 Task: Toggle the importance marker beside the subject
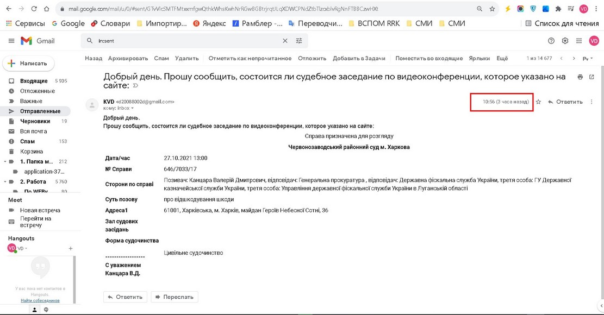pyautogui.click(x=135, y=86)
